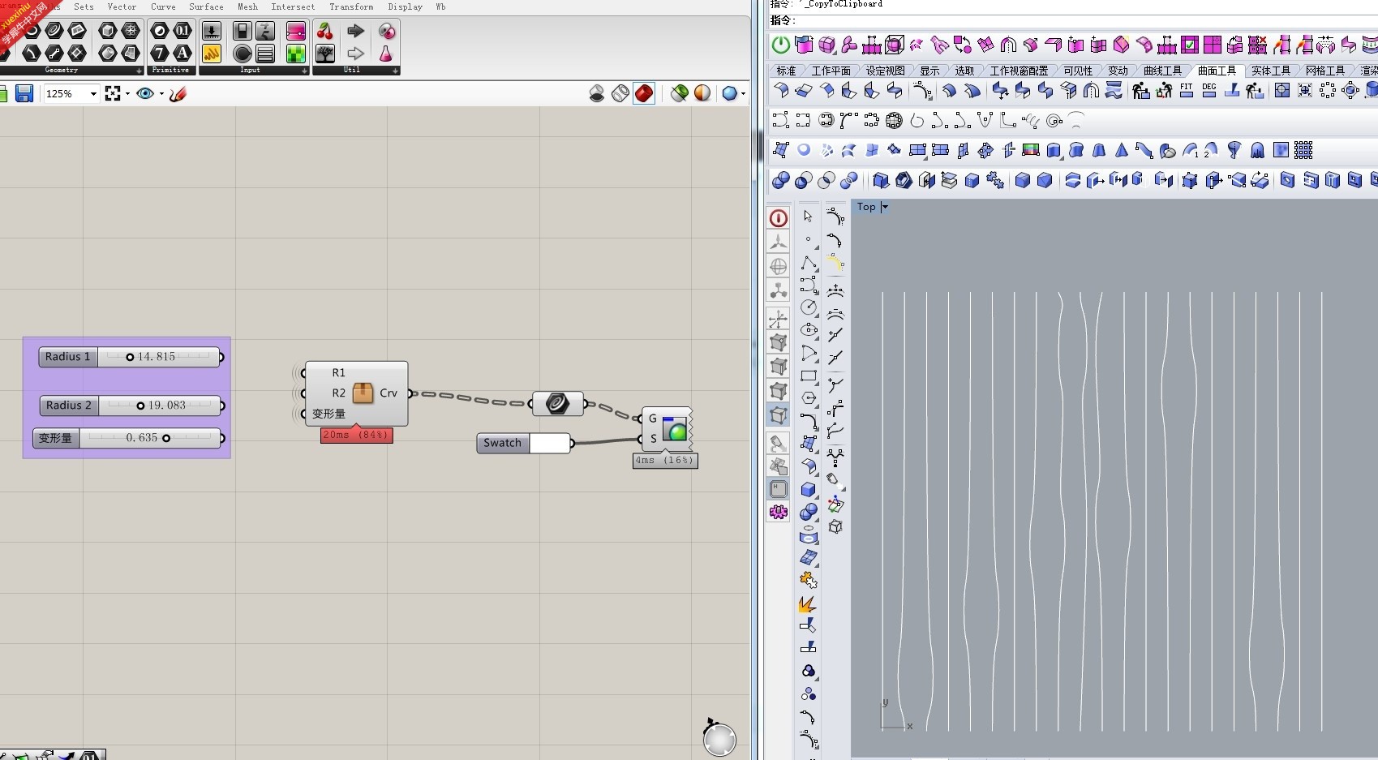
Task: Expand the Util panel
Action: 396,71
